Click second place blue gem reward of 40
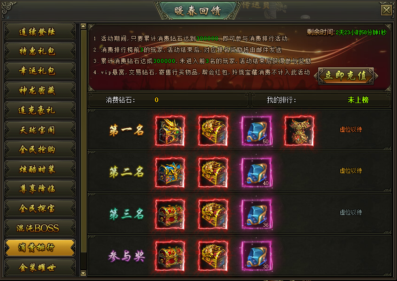 click(x=257, y=172)
